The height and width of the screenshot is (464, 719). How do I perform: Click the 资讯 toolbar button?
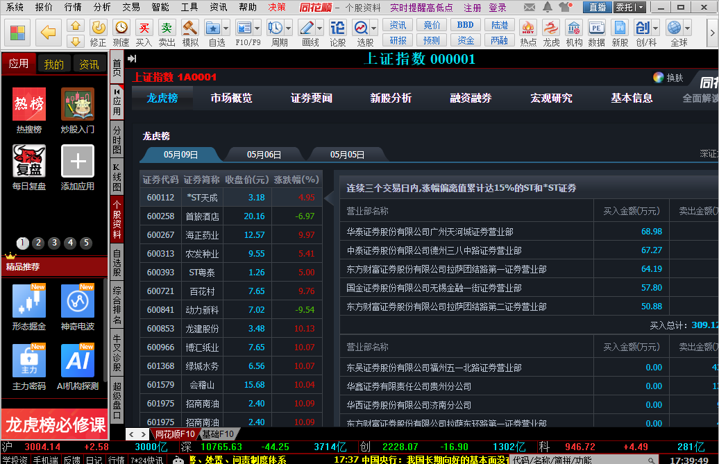point(398,25)
